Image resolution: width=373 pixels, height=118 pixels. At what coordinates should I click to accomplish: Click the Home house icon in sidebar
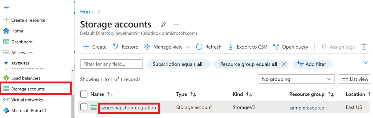(6, 31)
